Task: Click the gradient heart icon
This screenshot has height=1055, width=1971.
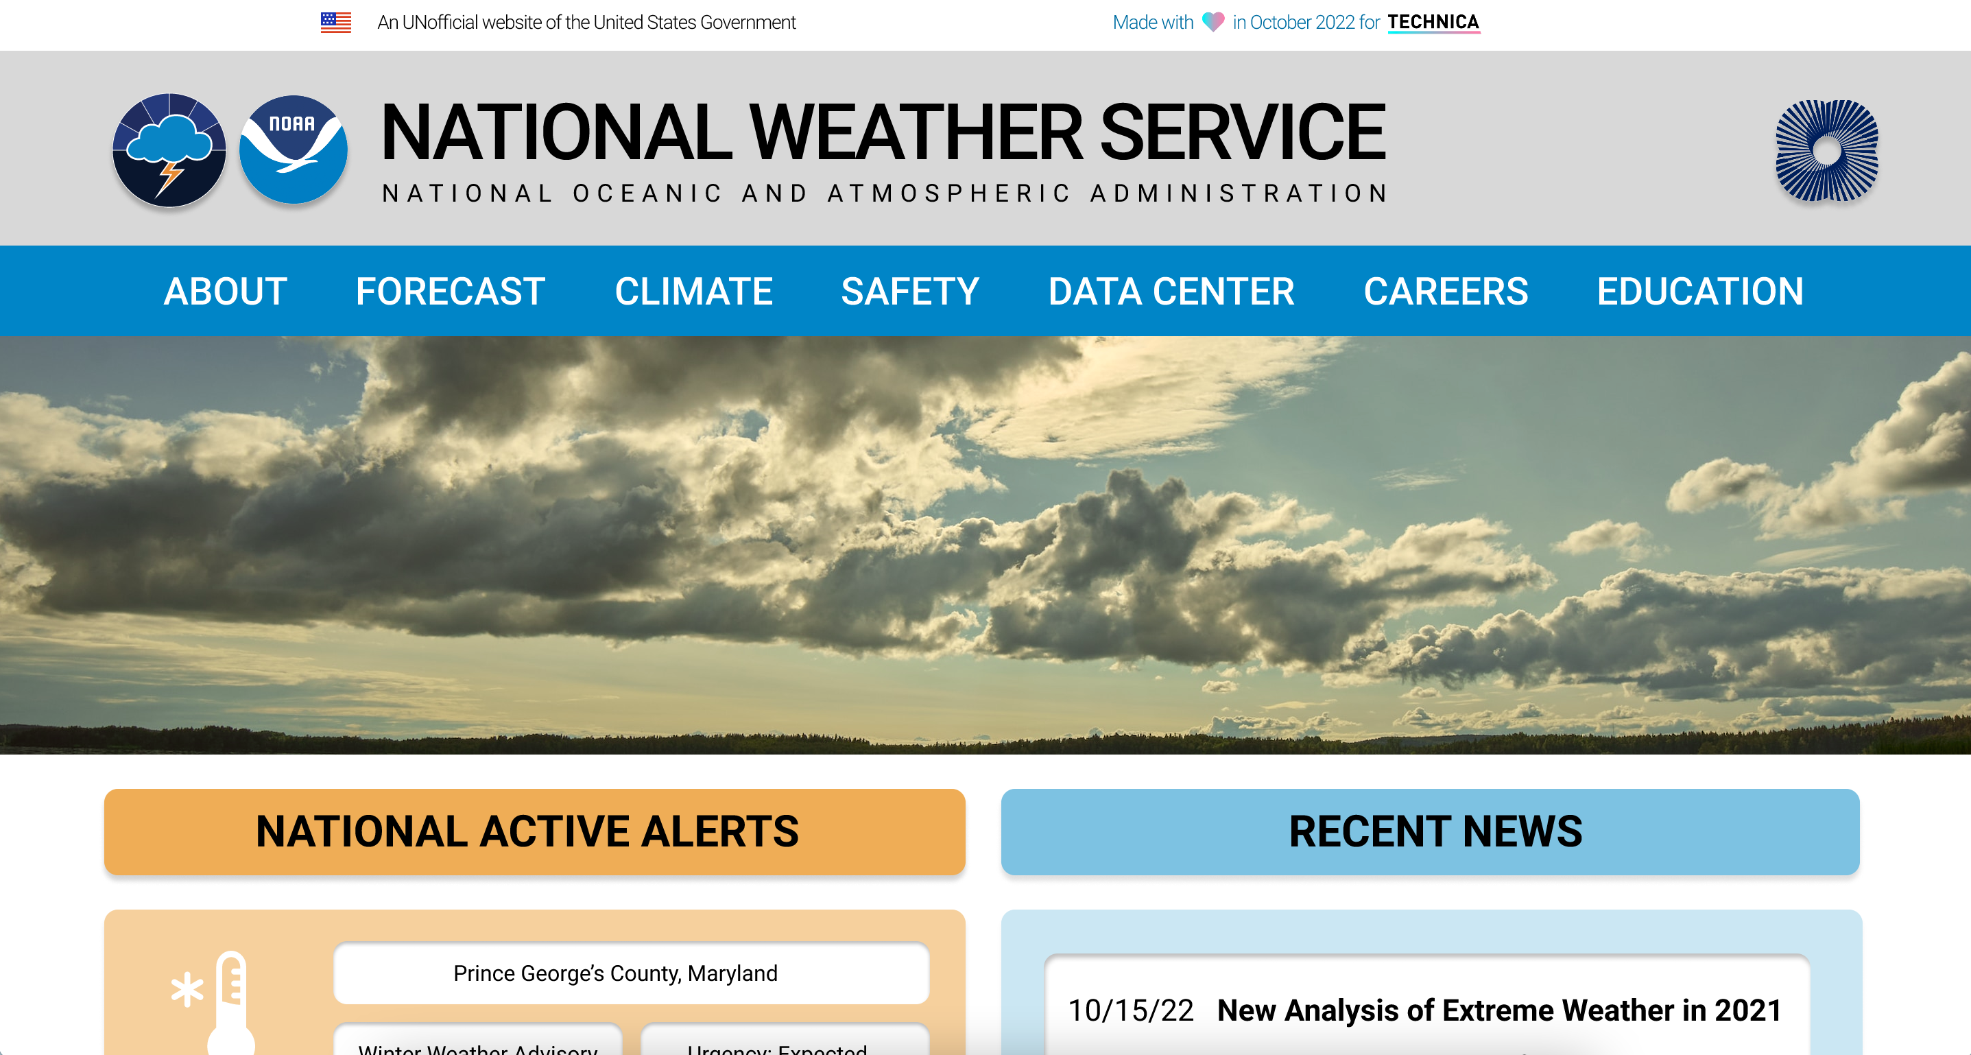Action: coord(1213,22)
